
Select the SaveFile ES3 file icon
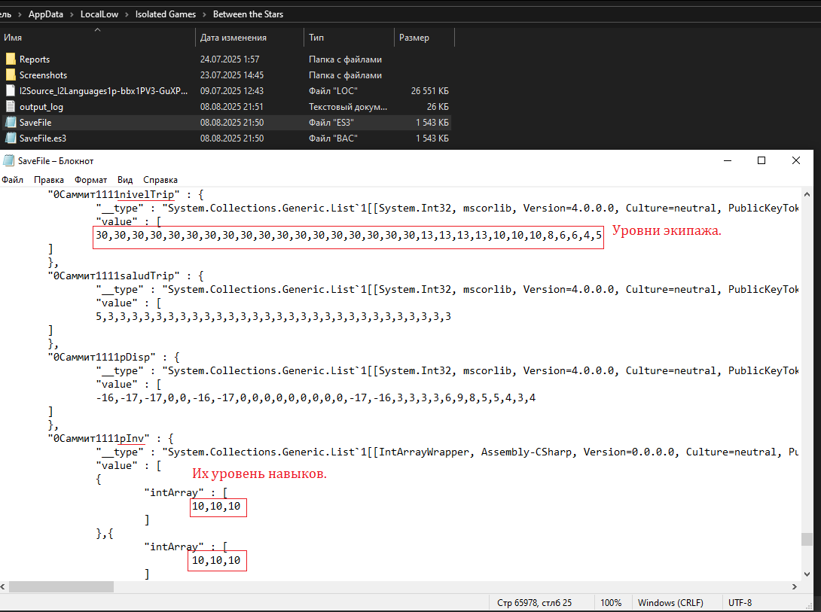pyautogui.click(x=11, y=123)
